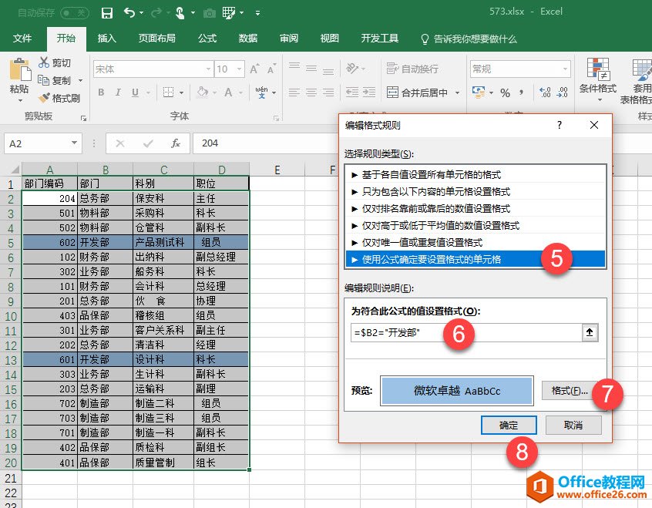Click the blue format preview swatch
Image resolution: width=652 pixels, height=508 pixels.
click(x=456, y=391)
